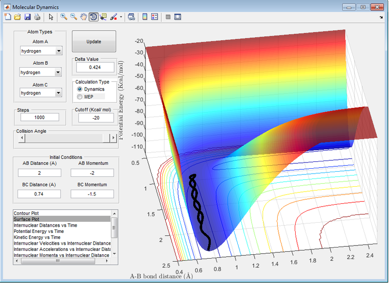
Task: Click the Update button
Action: tap(94, 41)
